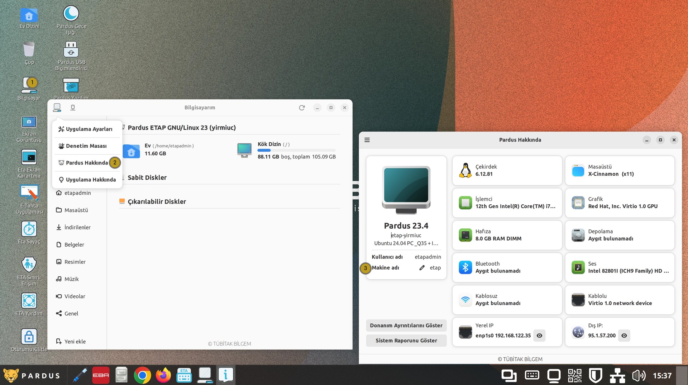Image resolution: width=688 pixels, height=385 pixels.
Task: Click the clock showing 15:37
Action: [662, 375]
